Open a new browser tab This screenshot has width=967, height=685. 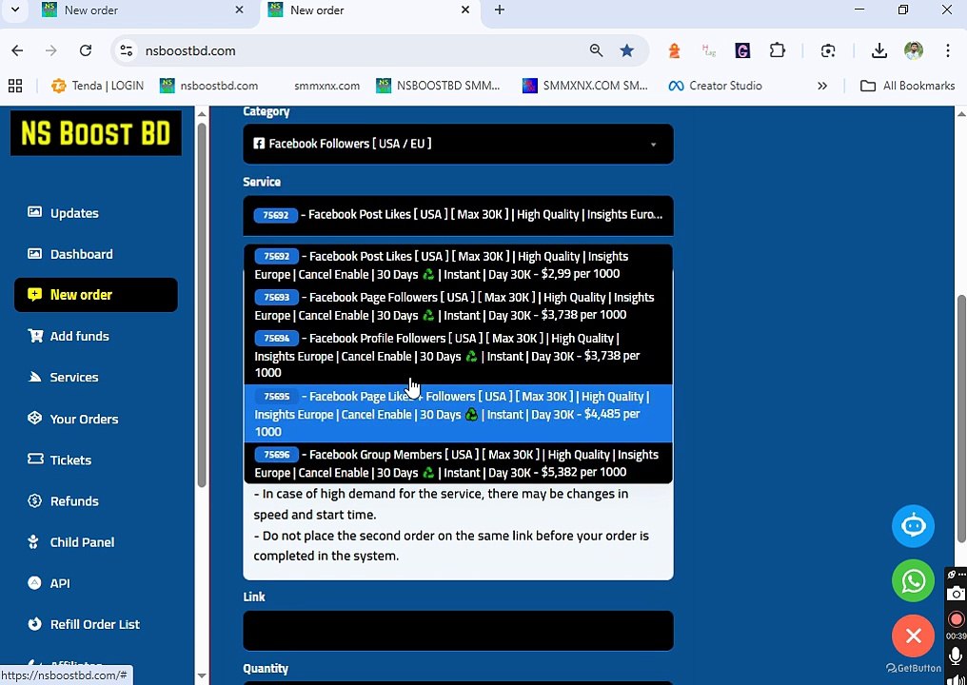500,10
